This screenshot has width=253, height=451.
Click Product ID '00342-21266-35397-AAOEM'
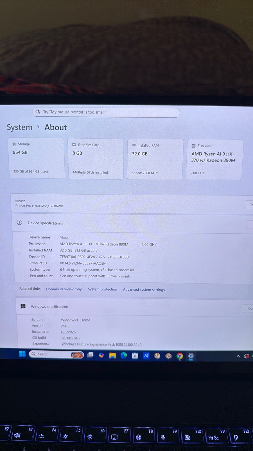83,263
